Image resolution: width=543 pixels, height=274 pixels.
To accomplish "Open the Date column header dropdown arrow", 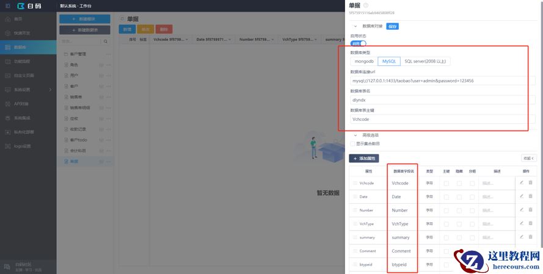I will click(230, 40).
